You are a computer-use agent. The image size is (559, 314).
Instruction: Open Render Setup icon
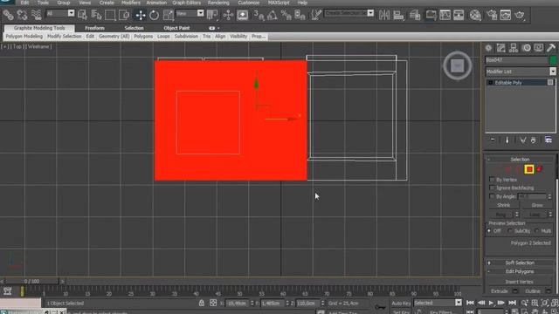pos(492,15)
